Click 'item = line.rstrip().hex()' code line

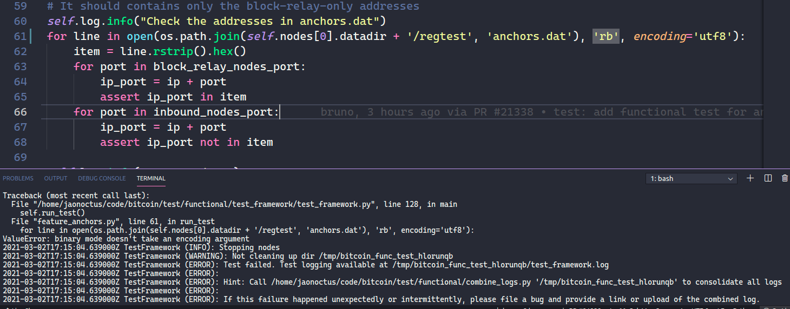[x=160, y=52]
